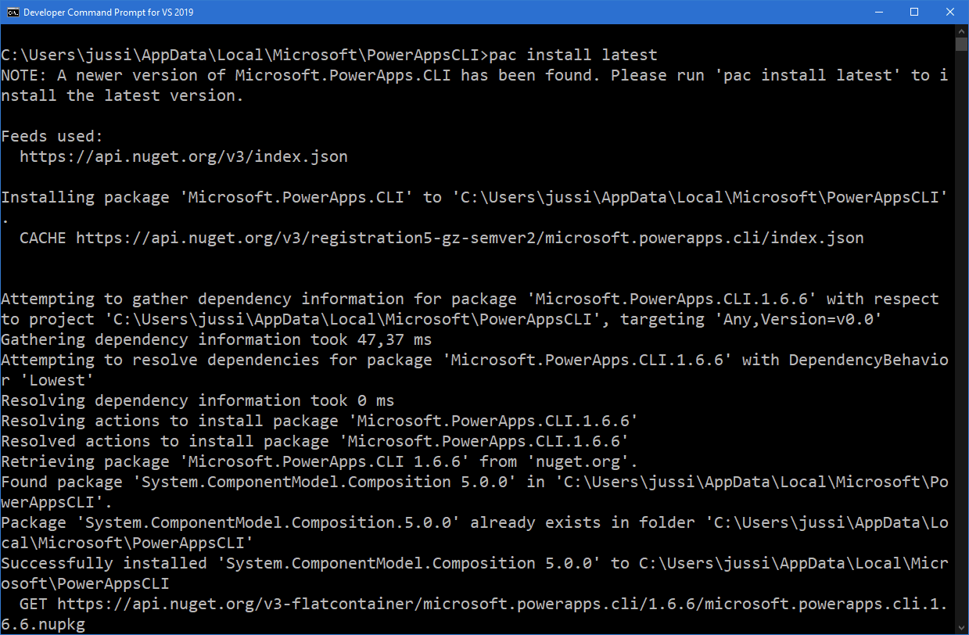Viewport: 969px width, 635px height.
Task: Click the Developer Command Prompt title text
Action: pyautogui.click(x=109, y=12)
